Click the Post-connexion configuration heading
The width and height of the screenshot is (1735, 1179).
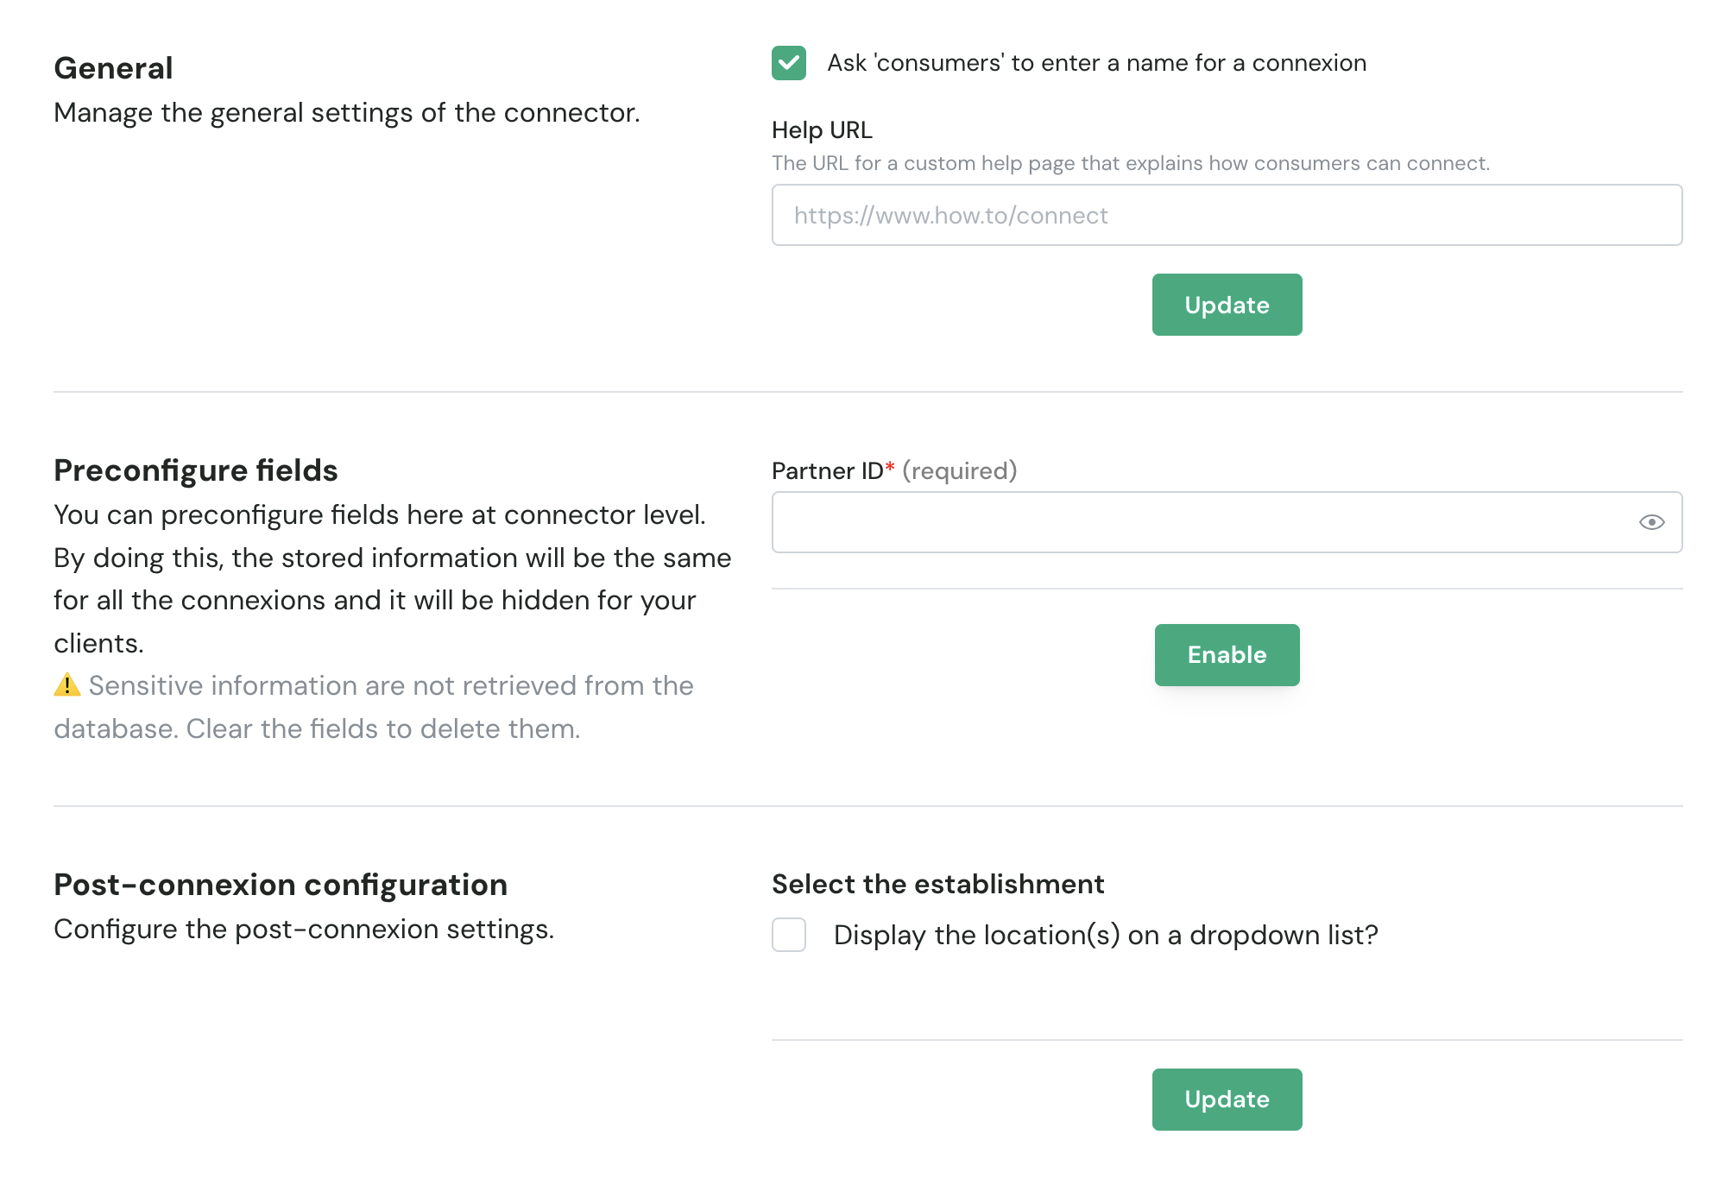point(280,885)
